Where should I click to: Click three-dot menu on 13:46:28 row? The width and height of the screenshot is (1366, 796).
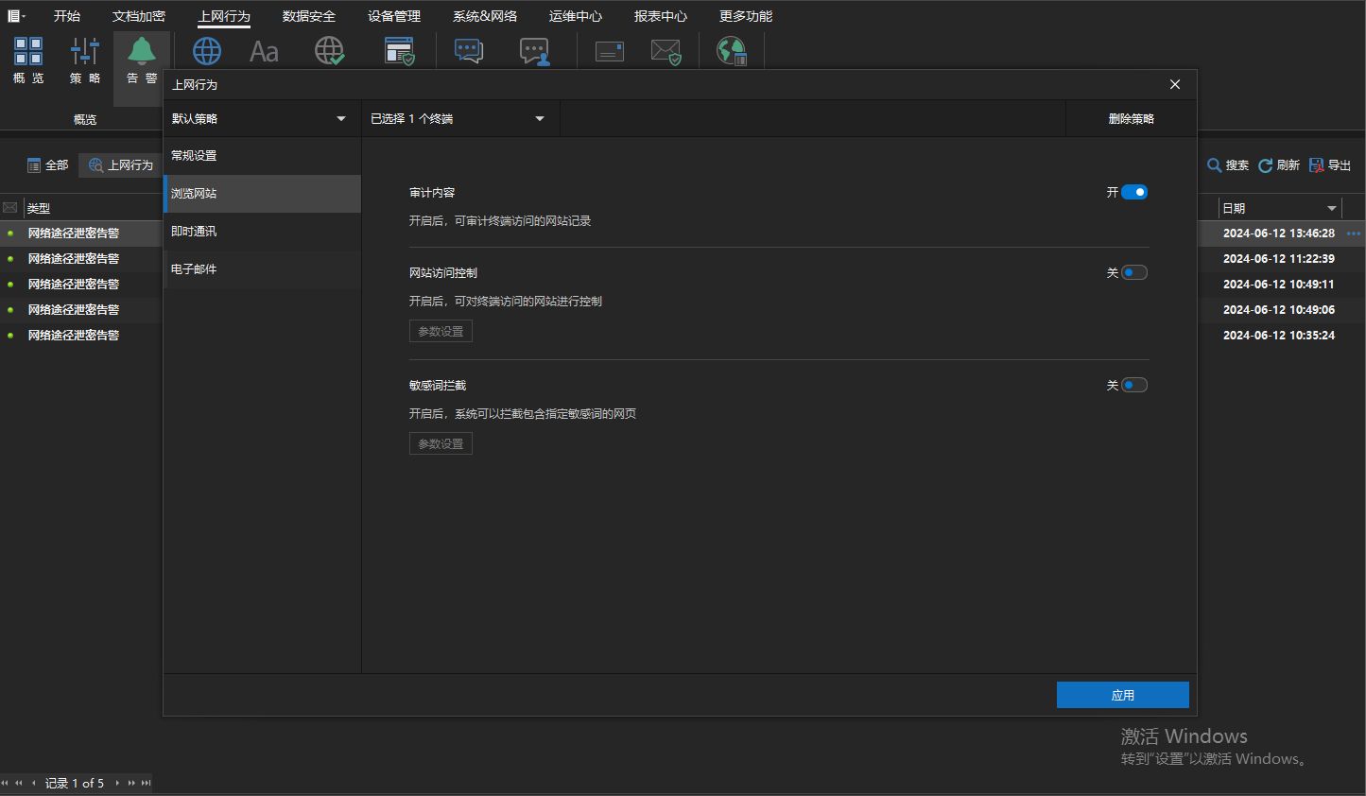[x=1354, y=234]
